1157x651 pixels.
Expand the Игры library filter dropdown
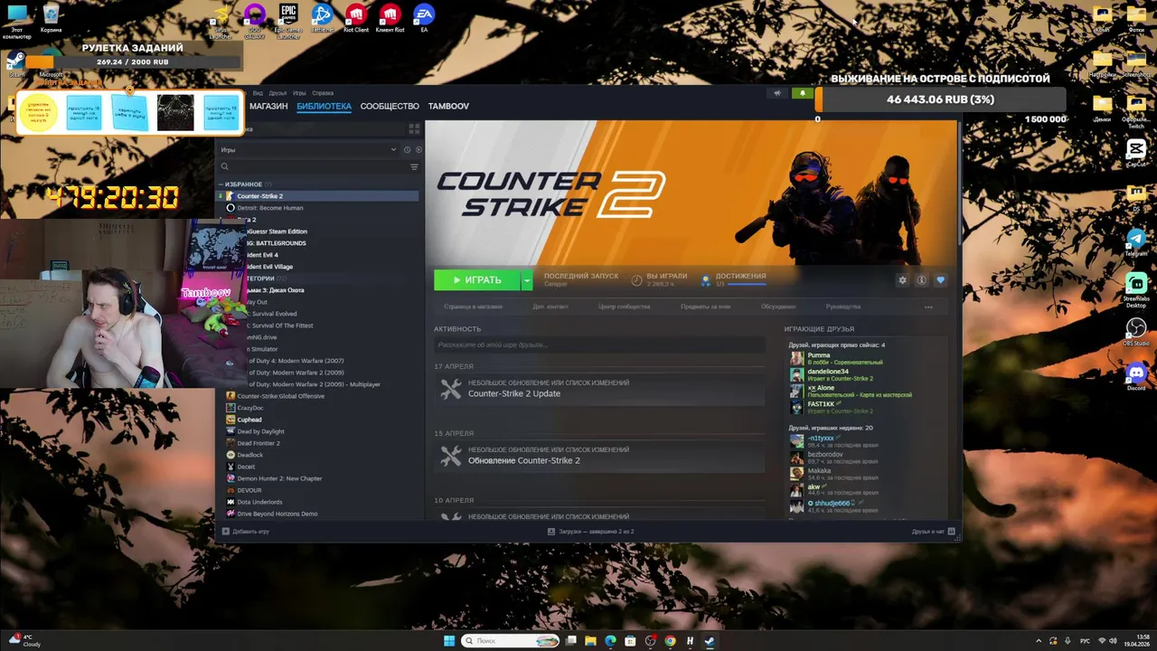coord(307,149)
